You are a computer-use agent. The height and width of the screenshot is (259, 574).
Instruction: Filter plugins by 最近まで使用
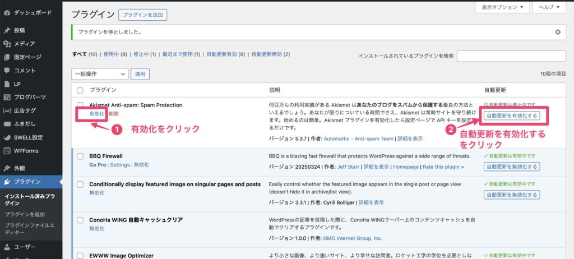178,54
